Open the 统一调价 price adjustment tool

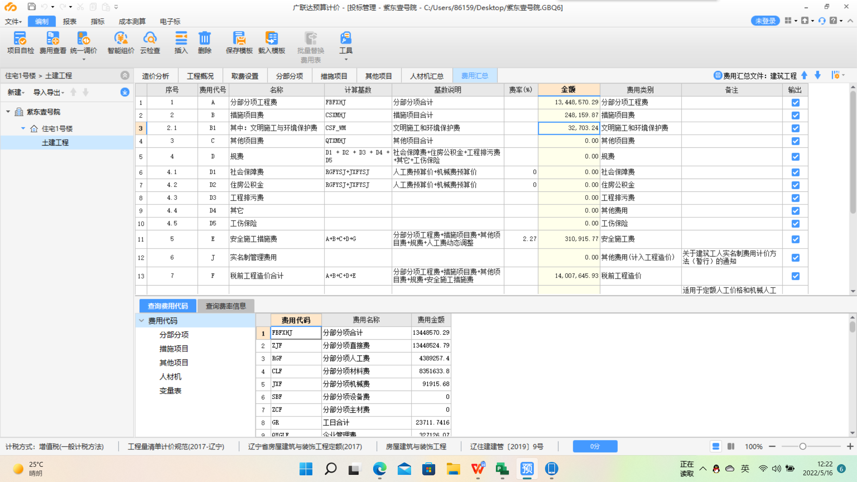[83, 43]
